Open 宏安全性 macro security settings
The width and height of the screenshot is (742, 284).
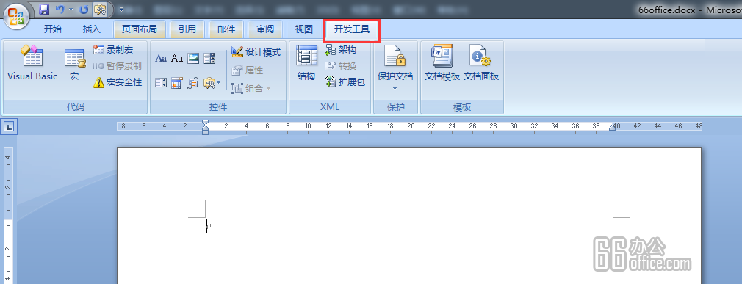118,83
